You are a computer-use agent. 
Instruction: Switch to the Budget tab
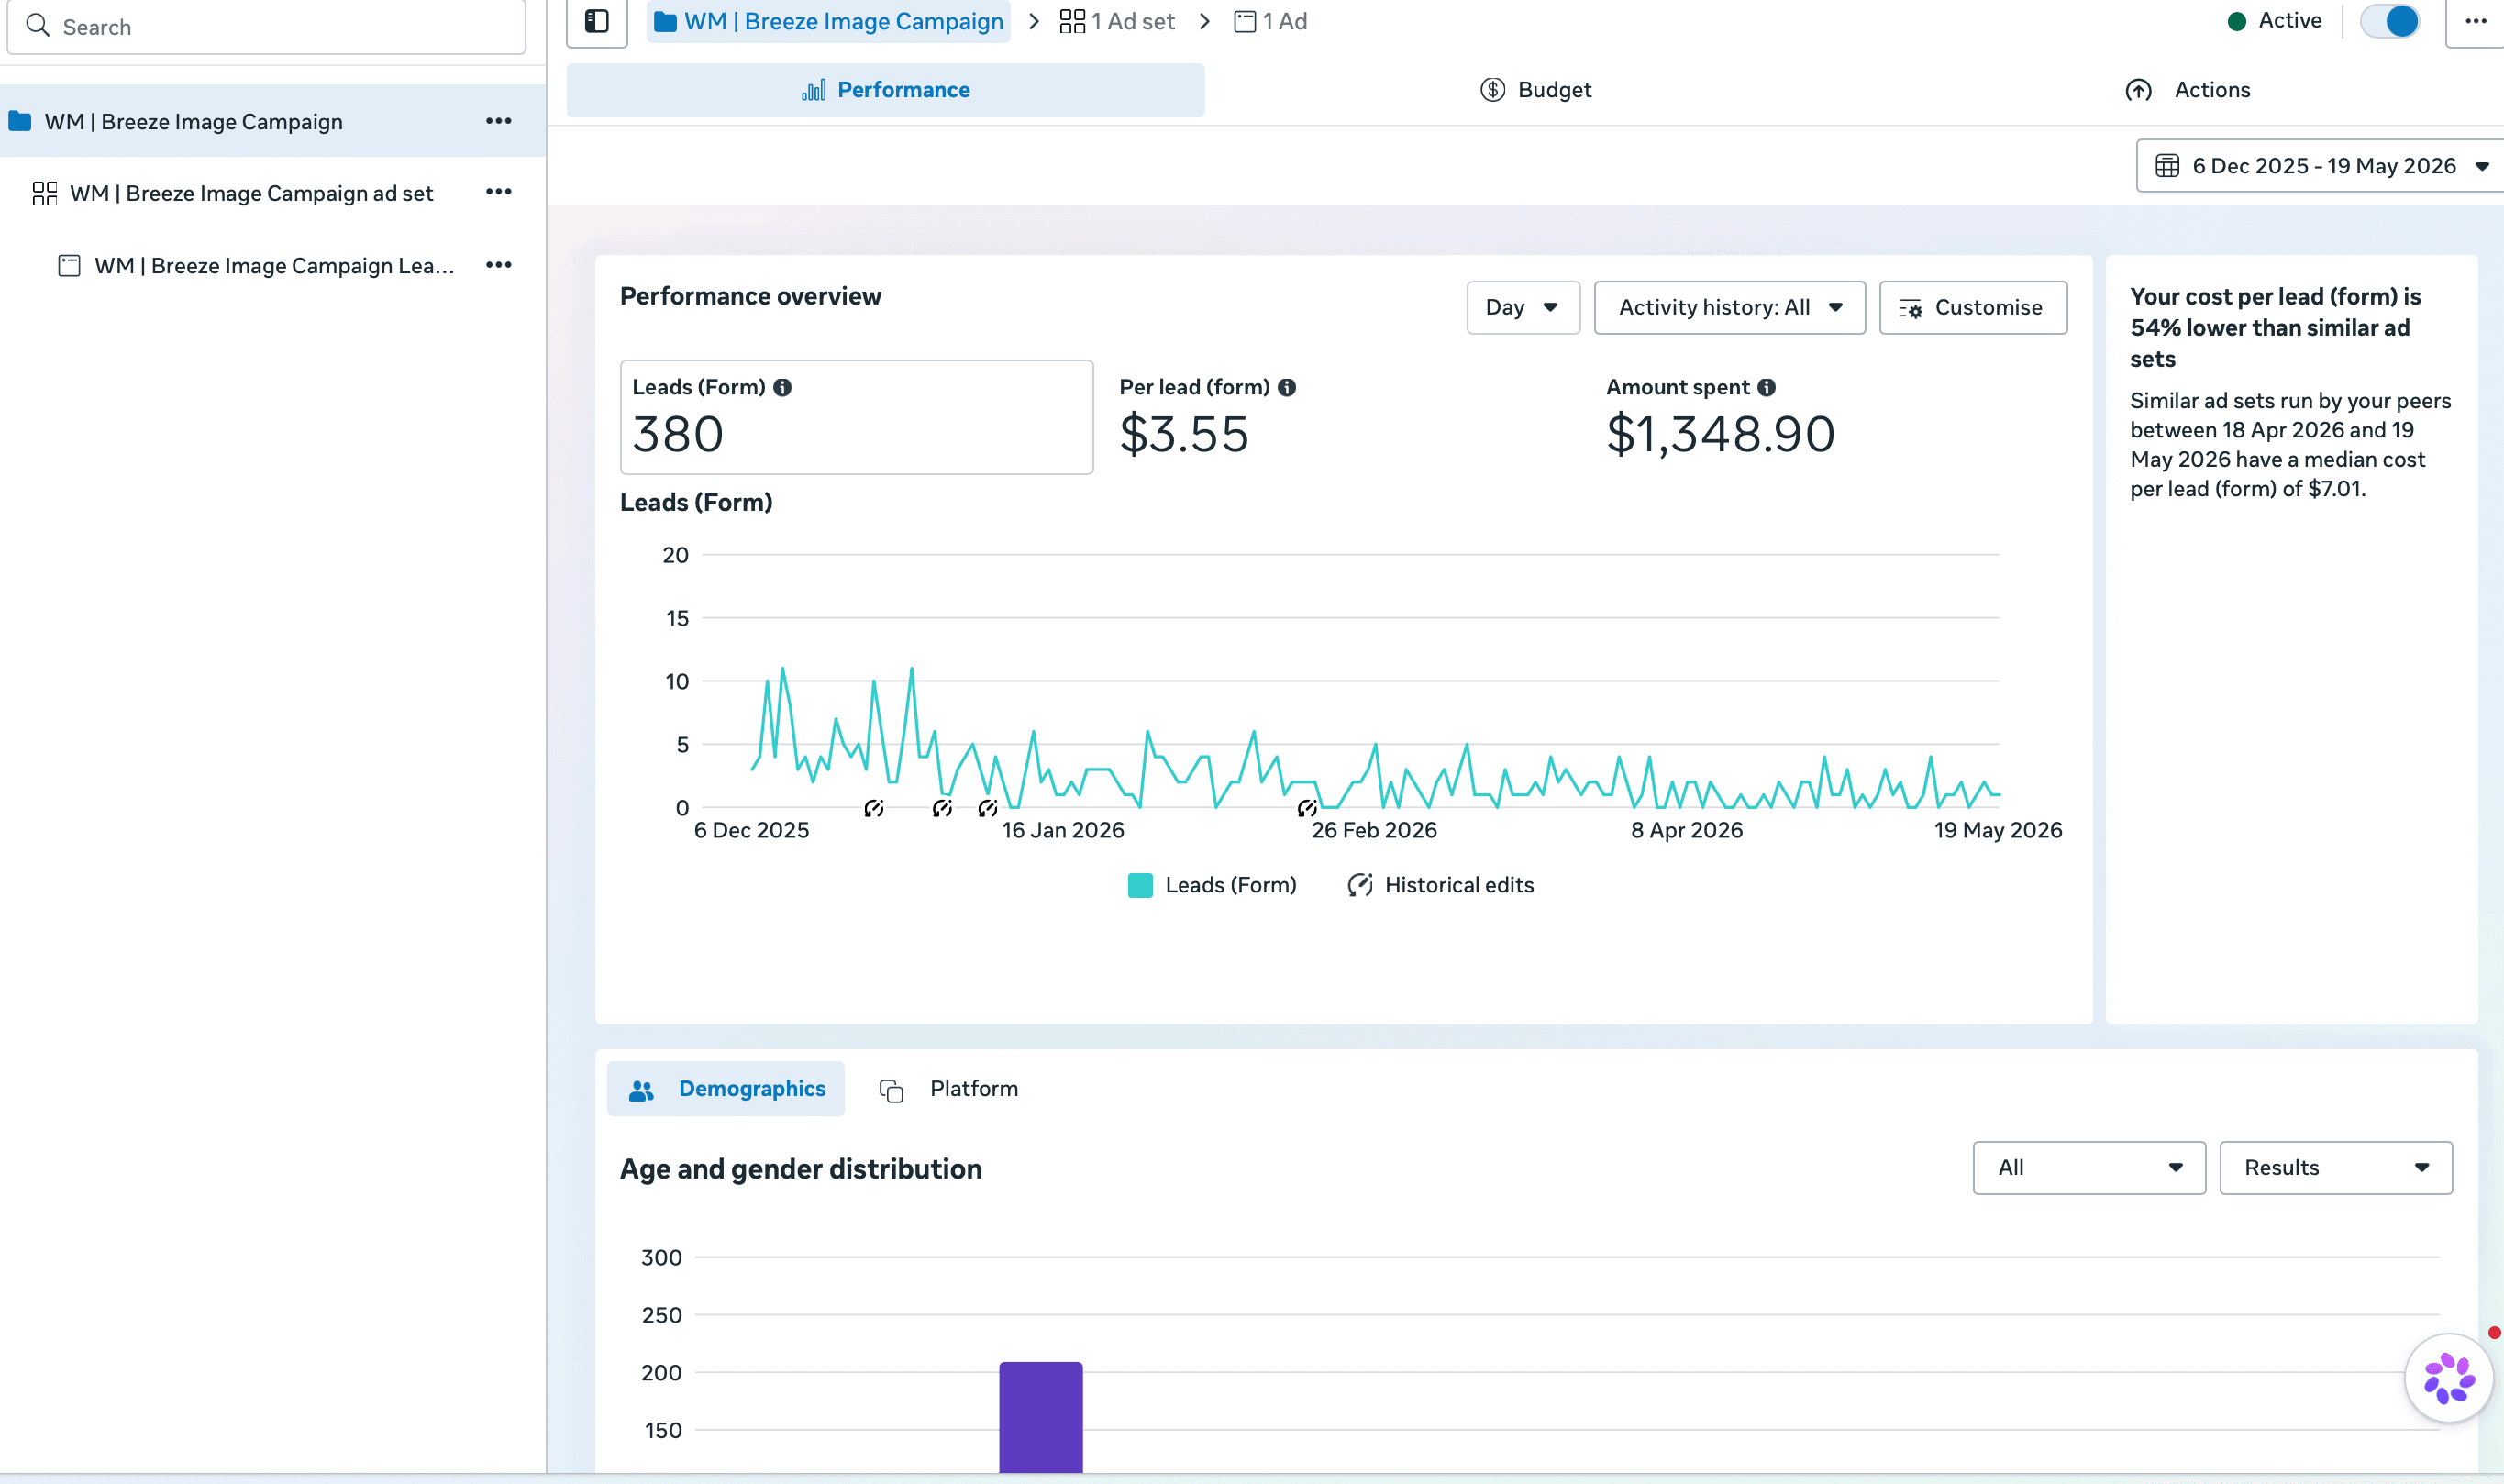1536,90
